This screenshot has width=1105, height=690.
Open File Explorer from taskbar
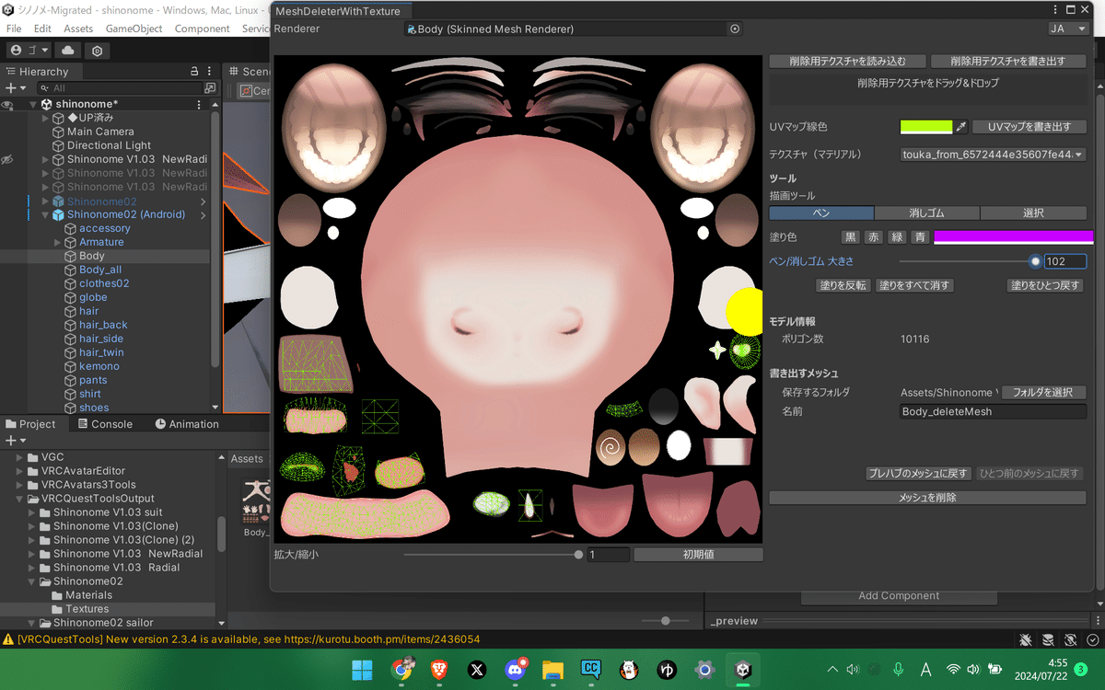point(552,670)
